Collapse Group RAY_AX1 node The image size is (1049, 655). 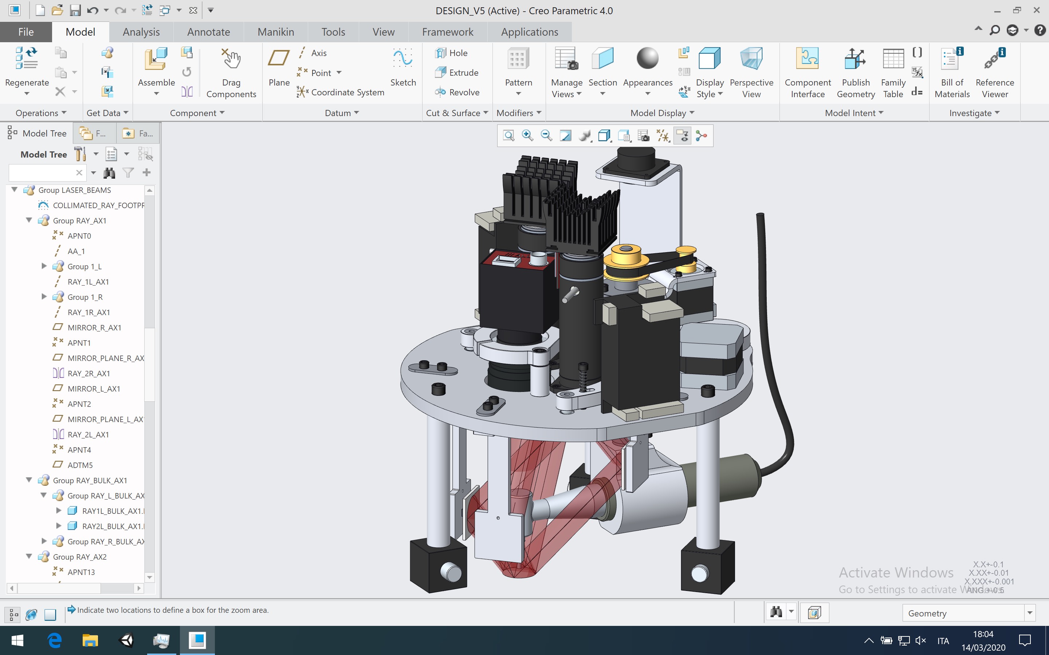(x=29, y=220)
